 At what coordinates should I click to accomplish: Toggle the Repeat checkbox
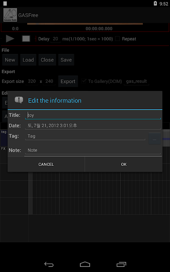point(118,39)
